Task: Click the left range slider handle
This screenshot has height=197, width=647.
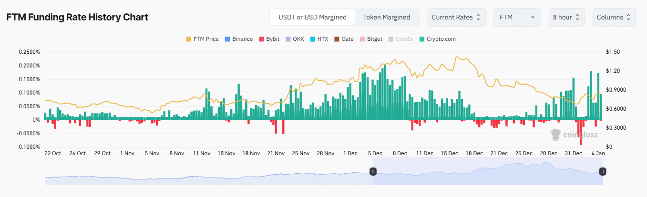Action: (373, 171)
